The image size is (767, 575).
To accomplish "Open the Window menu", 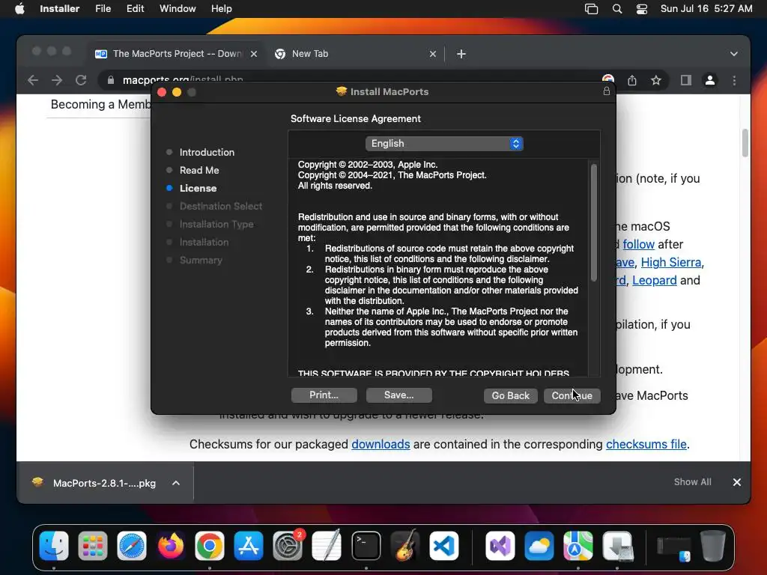I will (178, 9).
